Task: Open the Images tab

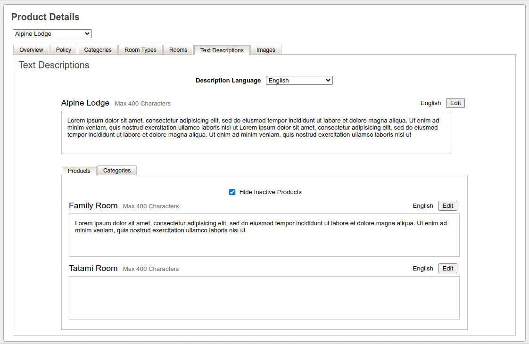Action: pyautogui.click(x=266, y=50)
